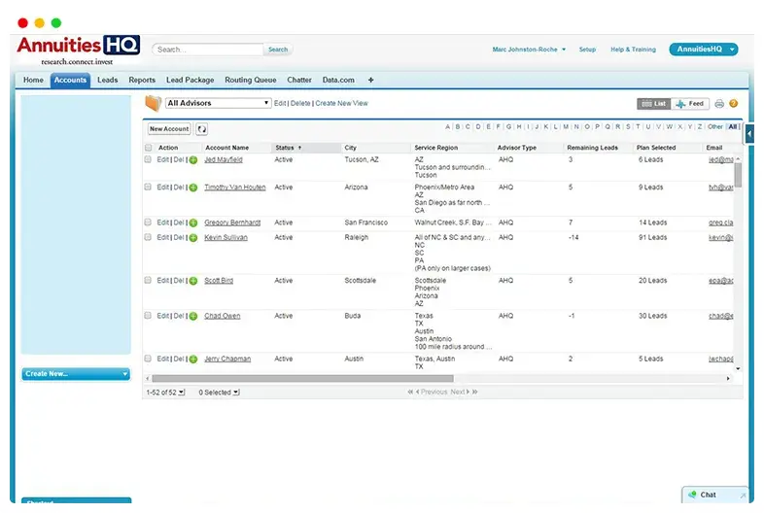
Task: Open the All Advisors view dropdown
Action: tap(218, 103)
